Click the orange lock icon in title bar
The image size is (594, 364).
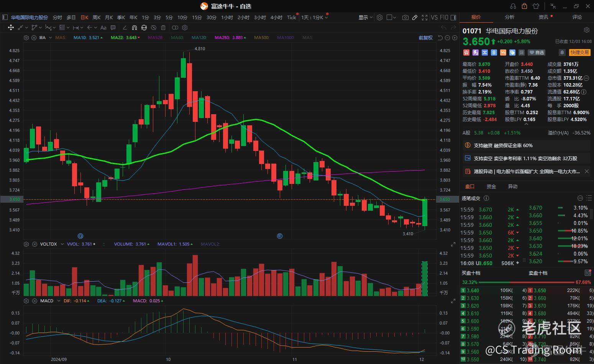click(x=524, y=6)
